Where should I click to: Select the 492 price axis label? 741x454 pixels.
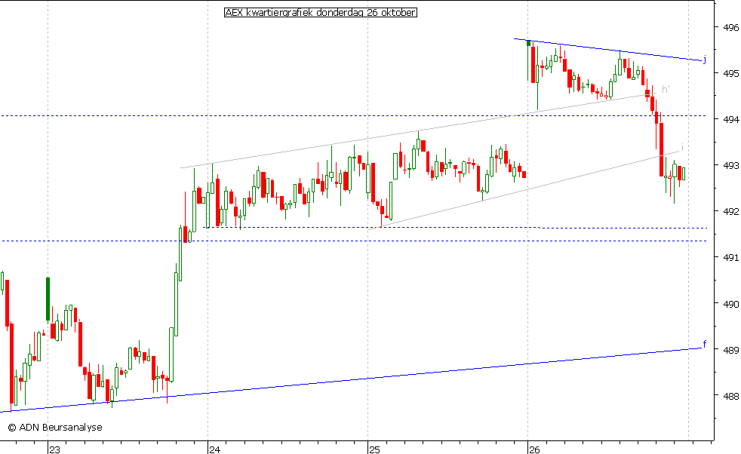pyautogui.click(x=731, y=211)
